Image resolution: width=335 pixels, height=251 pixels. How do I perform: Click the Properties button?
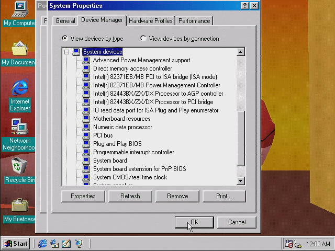pos(83,196)
